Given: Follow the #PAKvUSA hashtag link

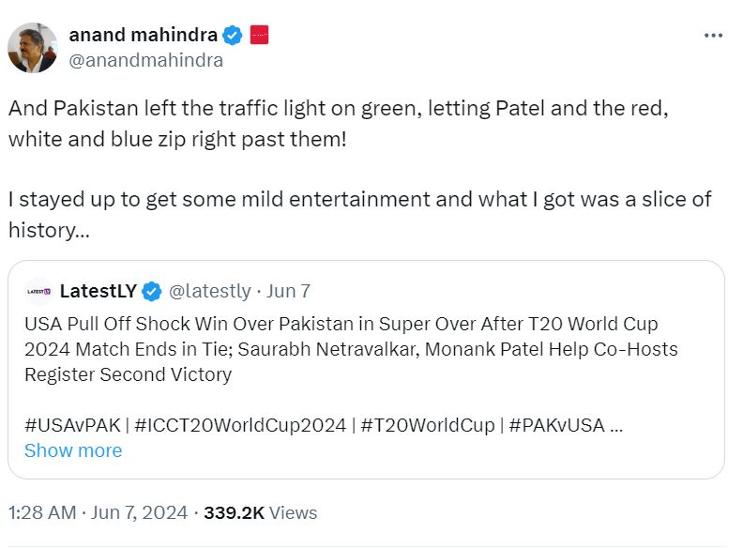Looking at the screenshot, I should 557,424.
